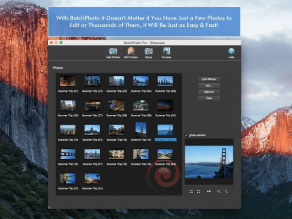Select the Summer Trip (07) thumbnail
This screenshot has width=292, height=219.
coord(92,106)
